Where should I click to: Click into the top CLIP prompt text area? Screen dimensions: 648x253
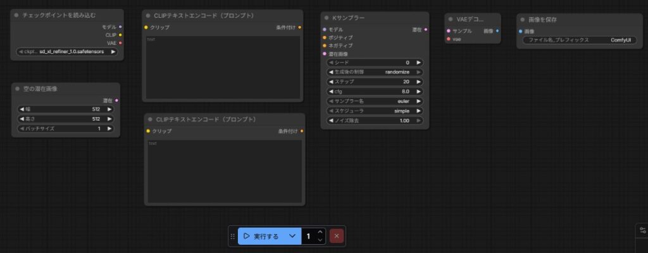coord(223,66)
